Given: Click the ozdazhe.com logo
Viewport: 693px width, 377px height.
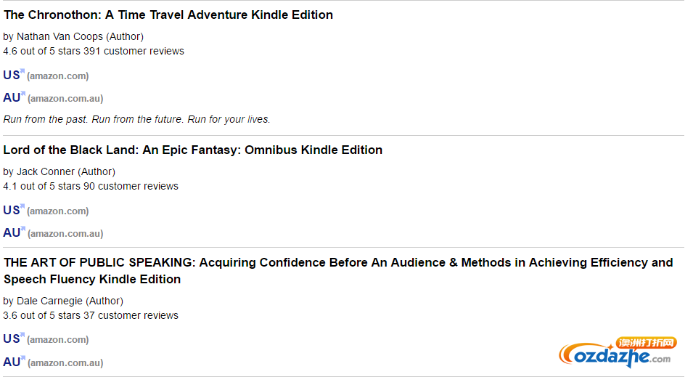Looking at the screenshot, I should pos(618,352).
